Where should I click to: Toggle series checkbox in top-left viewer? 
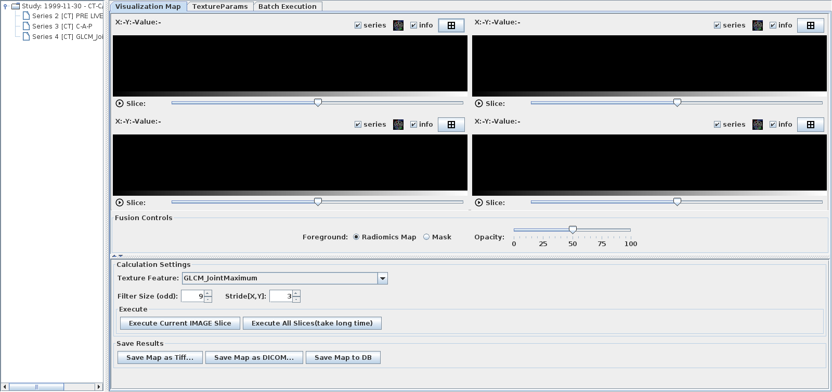(x=358, y=25)
